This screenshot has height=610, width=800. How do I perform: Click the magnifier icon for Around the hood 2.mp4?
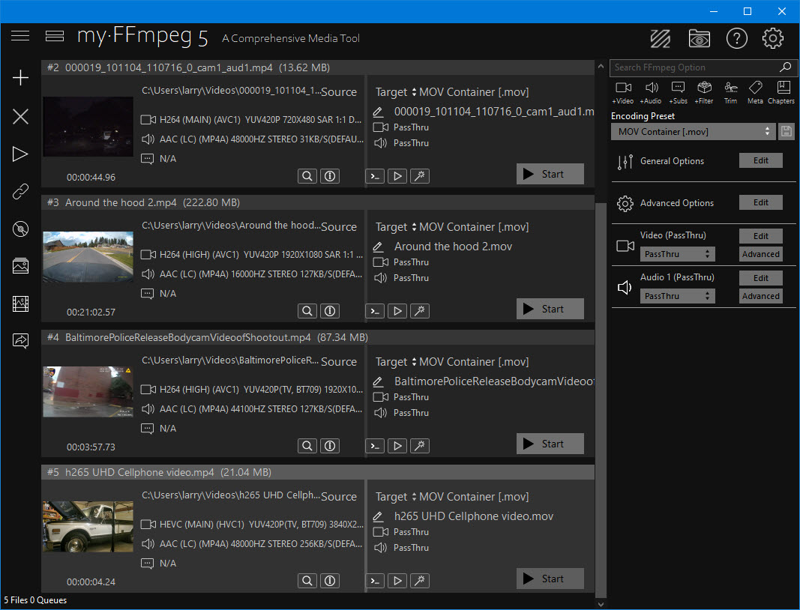coord(307,311)
